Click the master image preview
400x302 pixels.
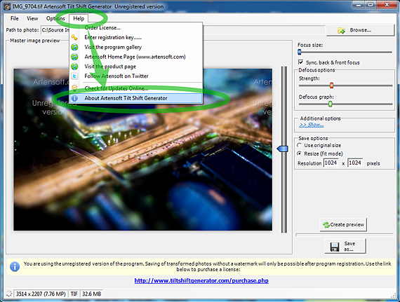tap(143, 149)
